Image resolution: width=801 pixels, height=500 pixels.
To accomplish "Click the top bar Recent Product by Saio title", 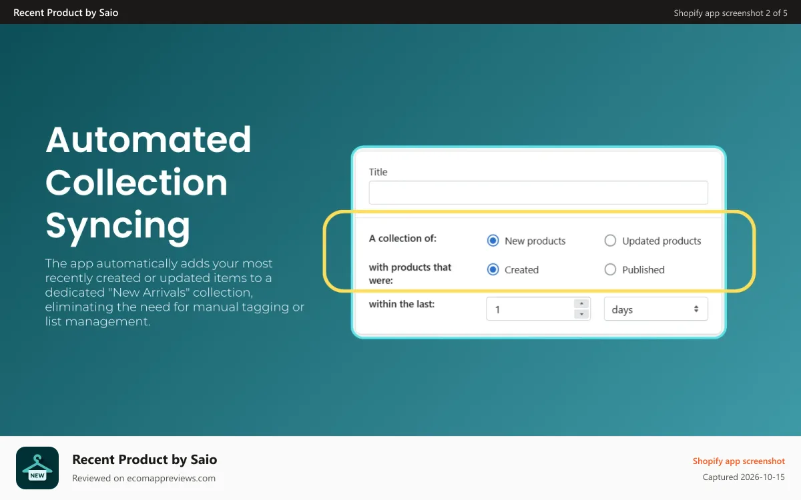I will click(x=66, y=12).
